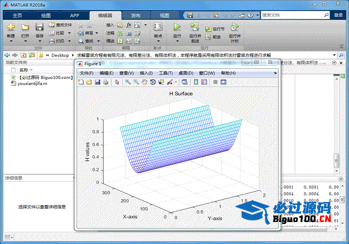
Task: Click the 名称 (Name) column header
Action: (x=23, y=70)
